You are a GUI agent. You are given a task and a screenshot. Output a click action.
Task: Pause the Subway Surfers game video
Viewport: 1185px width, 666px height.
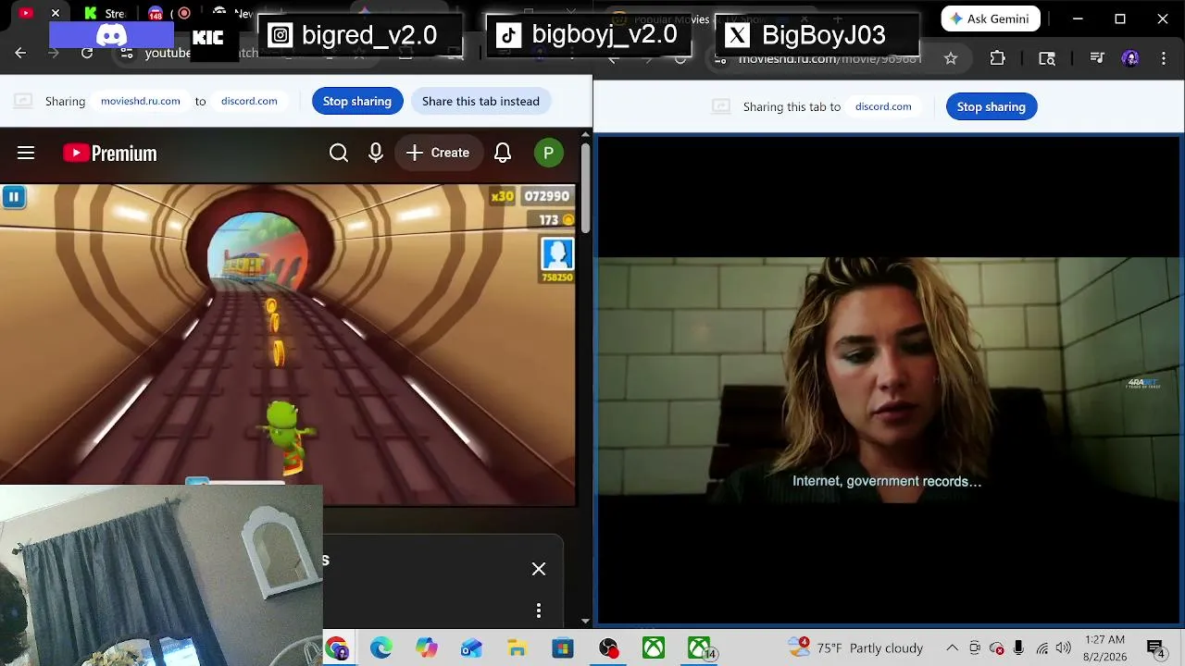14,196
